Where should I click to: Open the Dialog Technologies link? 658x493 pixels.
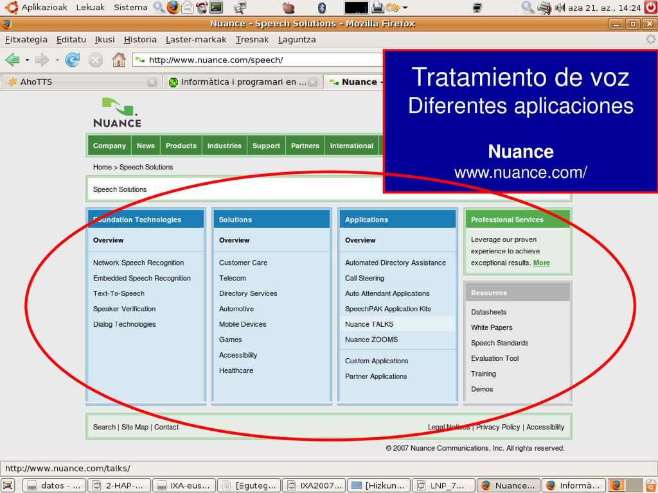click(124, 324)
